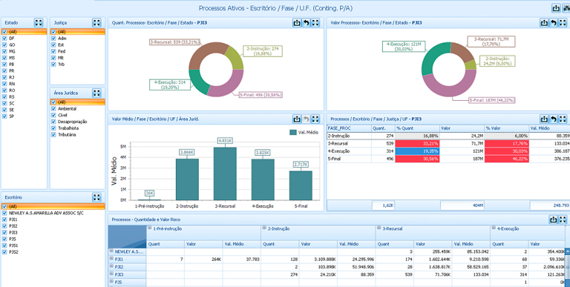Click the % Valor column header

[506, 128]
